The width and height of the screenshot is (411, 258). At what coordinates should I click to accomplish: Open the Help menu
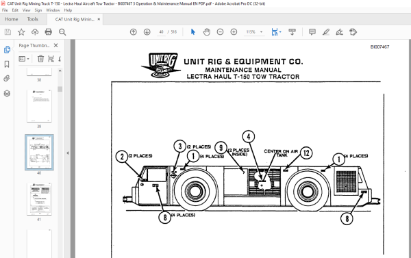click(68, 10)
